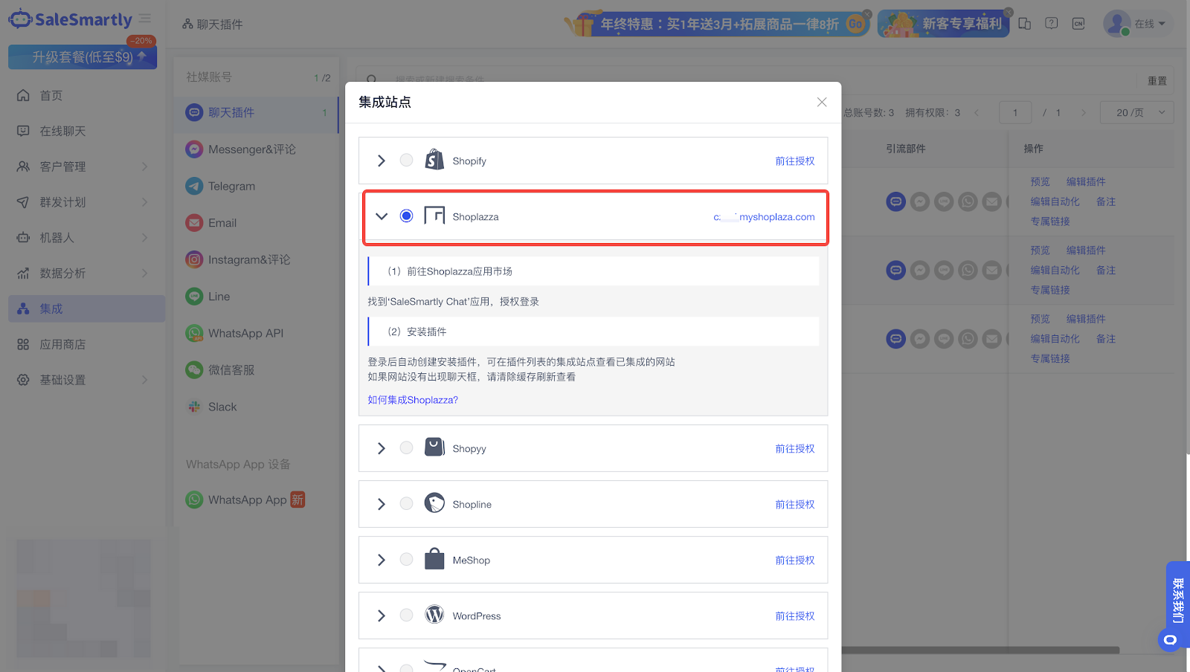This screenshot has width=1190, height=672.
Task: Expand the MeShop integration row
Action: pyautogui.click(x=382, y=560)
